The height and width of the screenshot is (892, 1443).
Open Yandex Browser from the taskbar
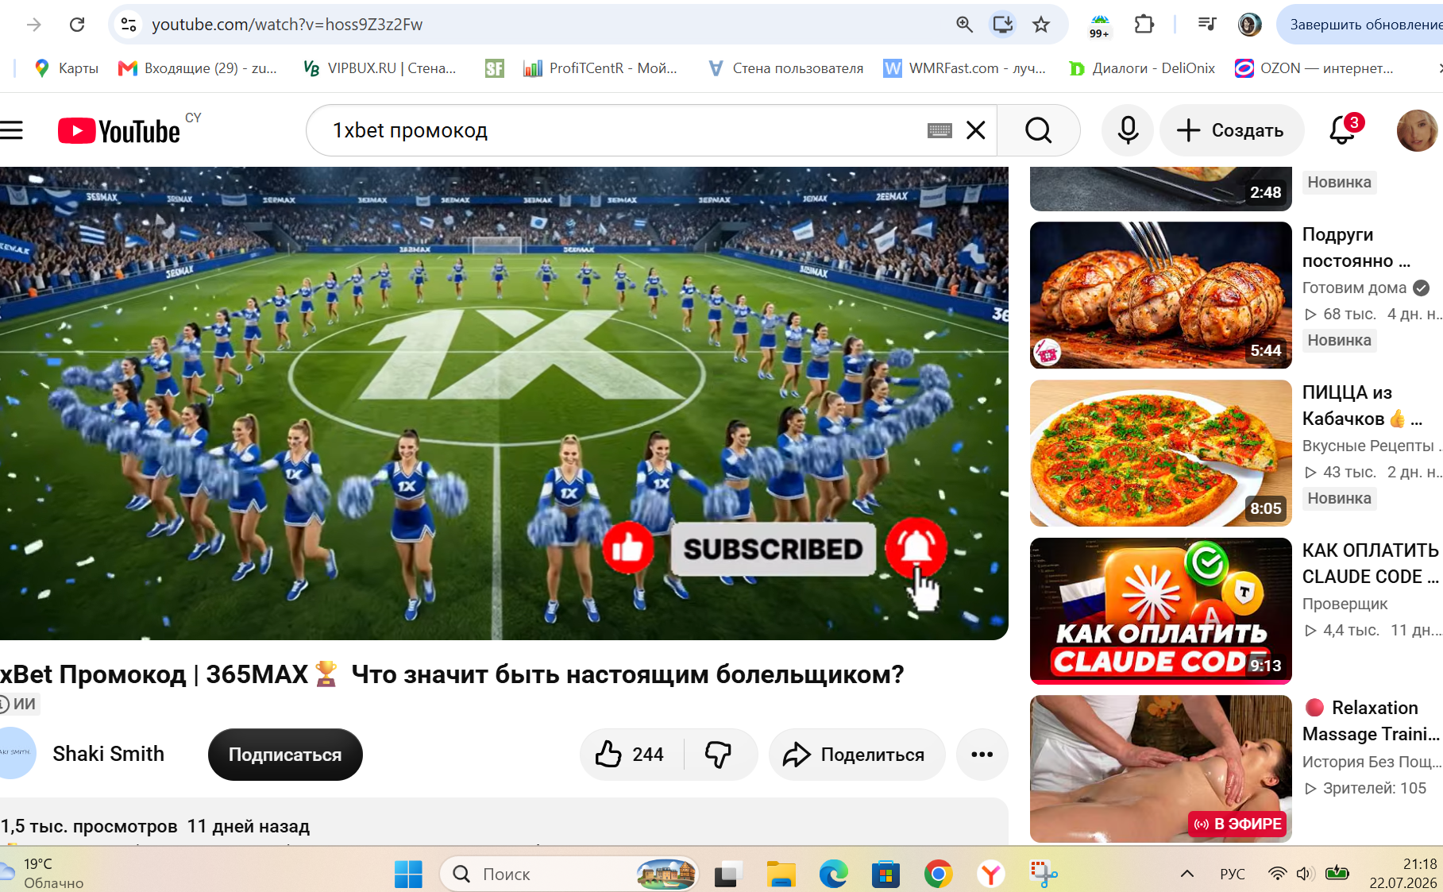tap(990, 875)
